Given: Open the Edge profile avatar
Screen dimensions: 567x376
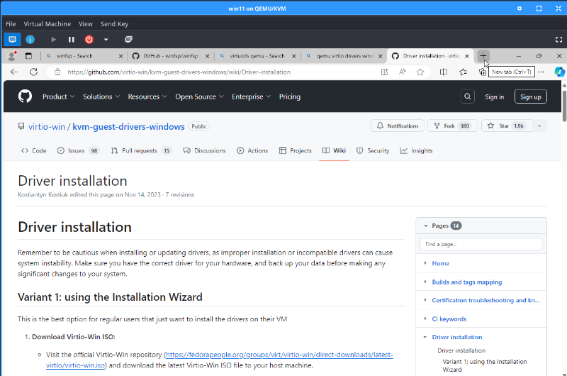Looking at the screenshot, I should click(12, 56).
